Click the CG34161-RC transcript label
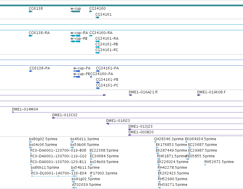243x189 pixels. point(107,50)
